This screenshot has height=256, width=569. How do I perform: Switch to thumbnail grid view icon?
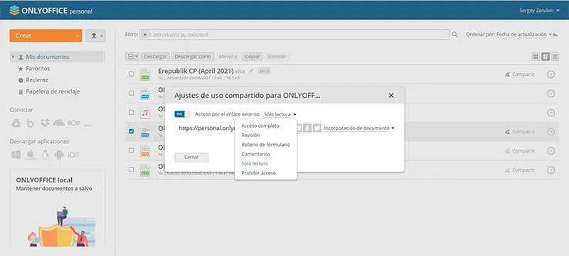click(x=536, y=57)
